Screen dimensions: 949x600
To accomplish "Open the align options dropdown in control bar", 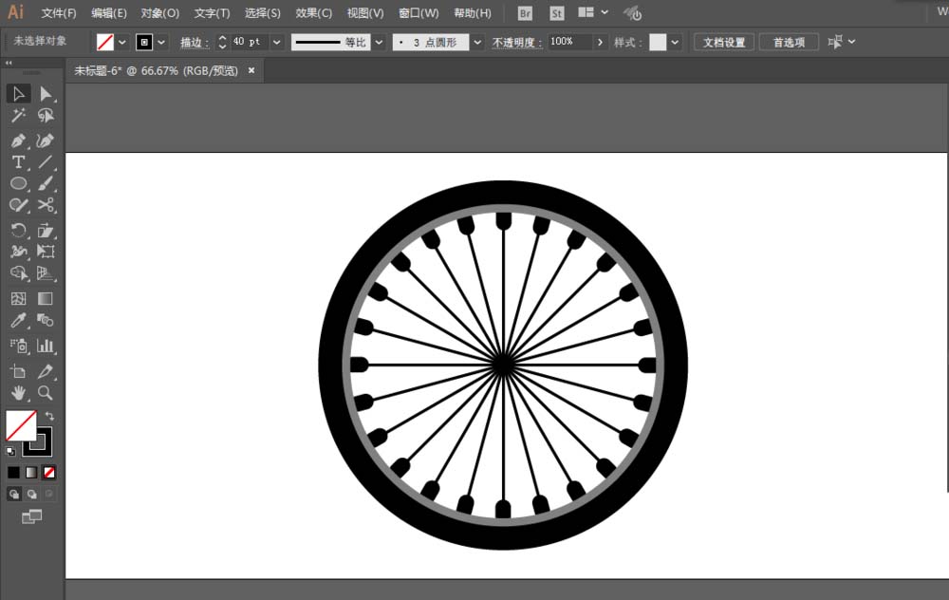I will (851, 42).
